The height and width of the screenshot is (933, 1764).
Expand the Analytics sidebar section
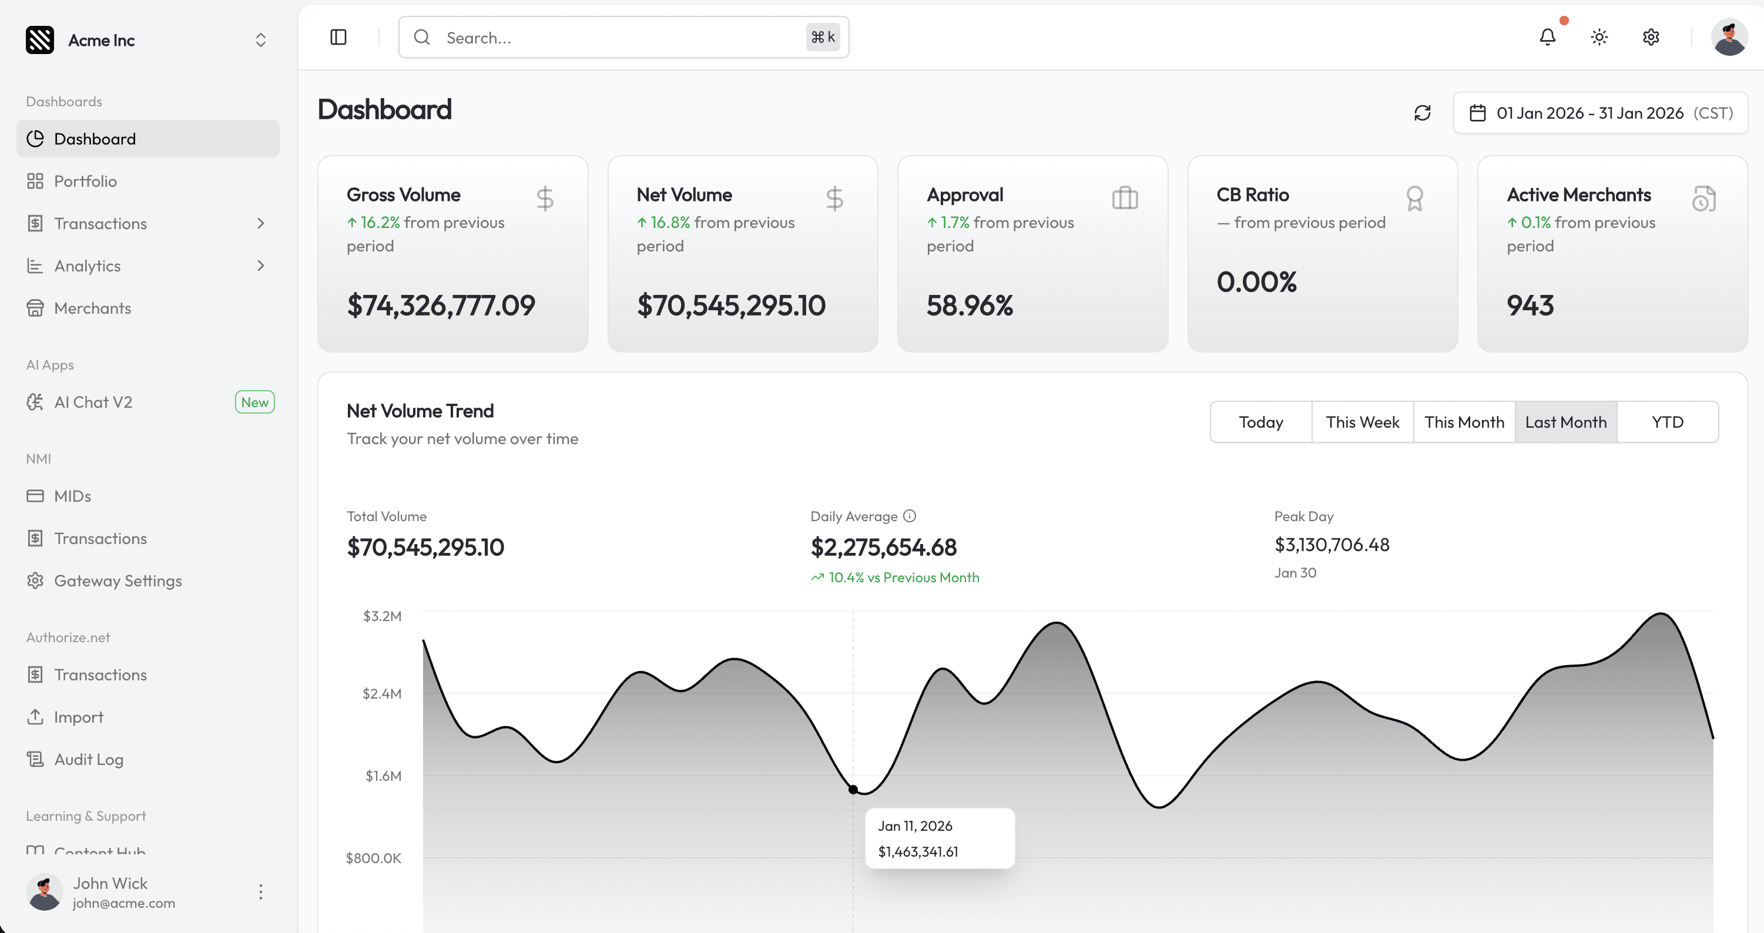click(x=261, y=266)
